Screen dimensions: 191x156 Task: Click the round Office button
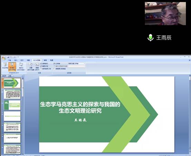4,58
